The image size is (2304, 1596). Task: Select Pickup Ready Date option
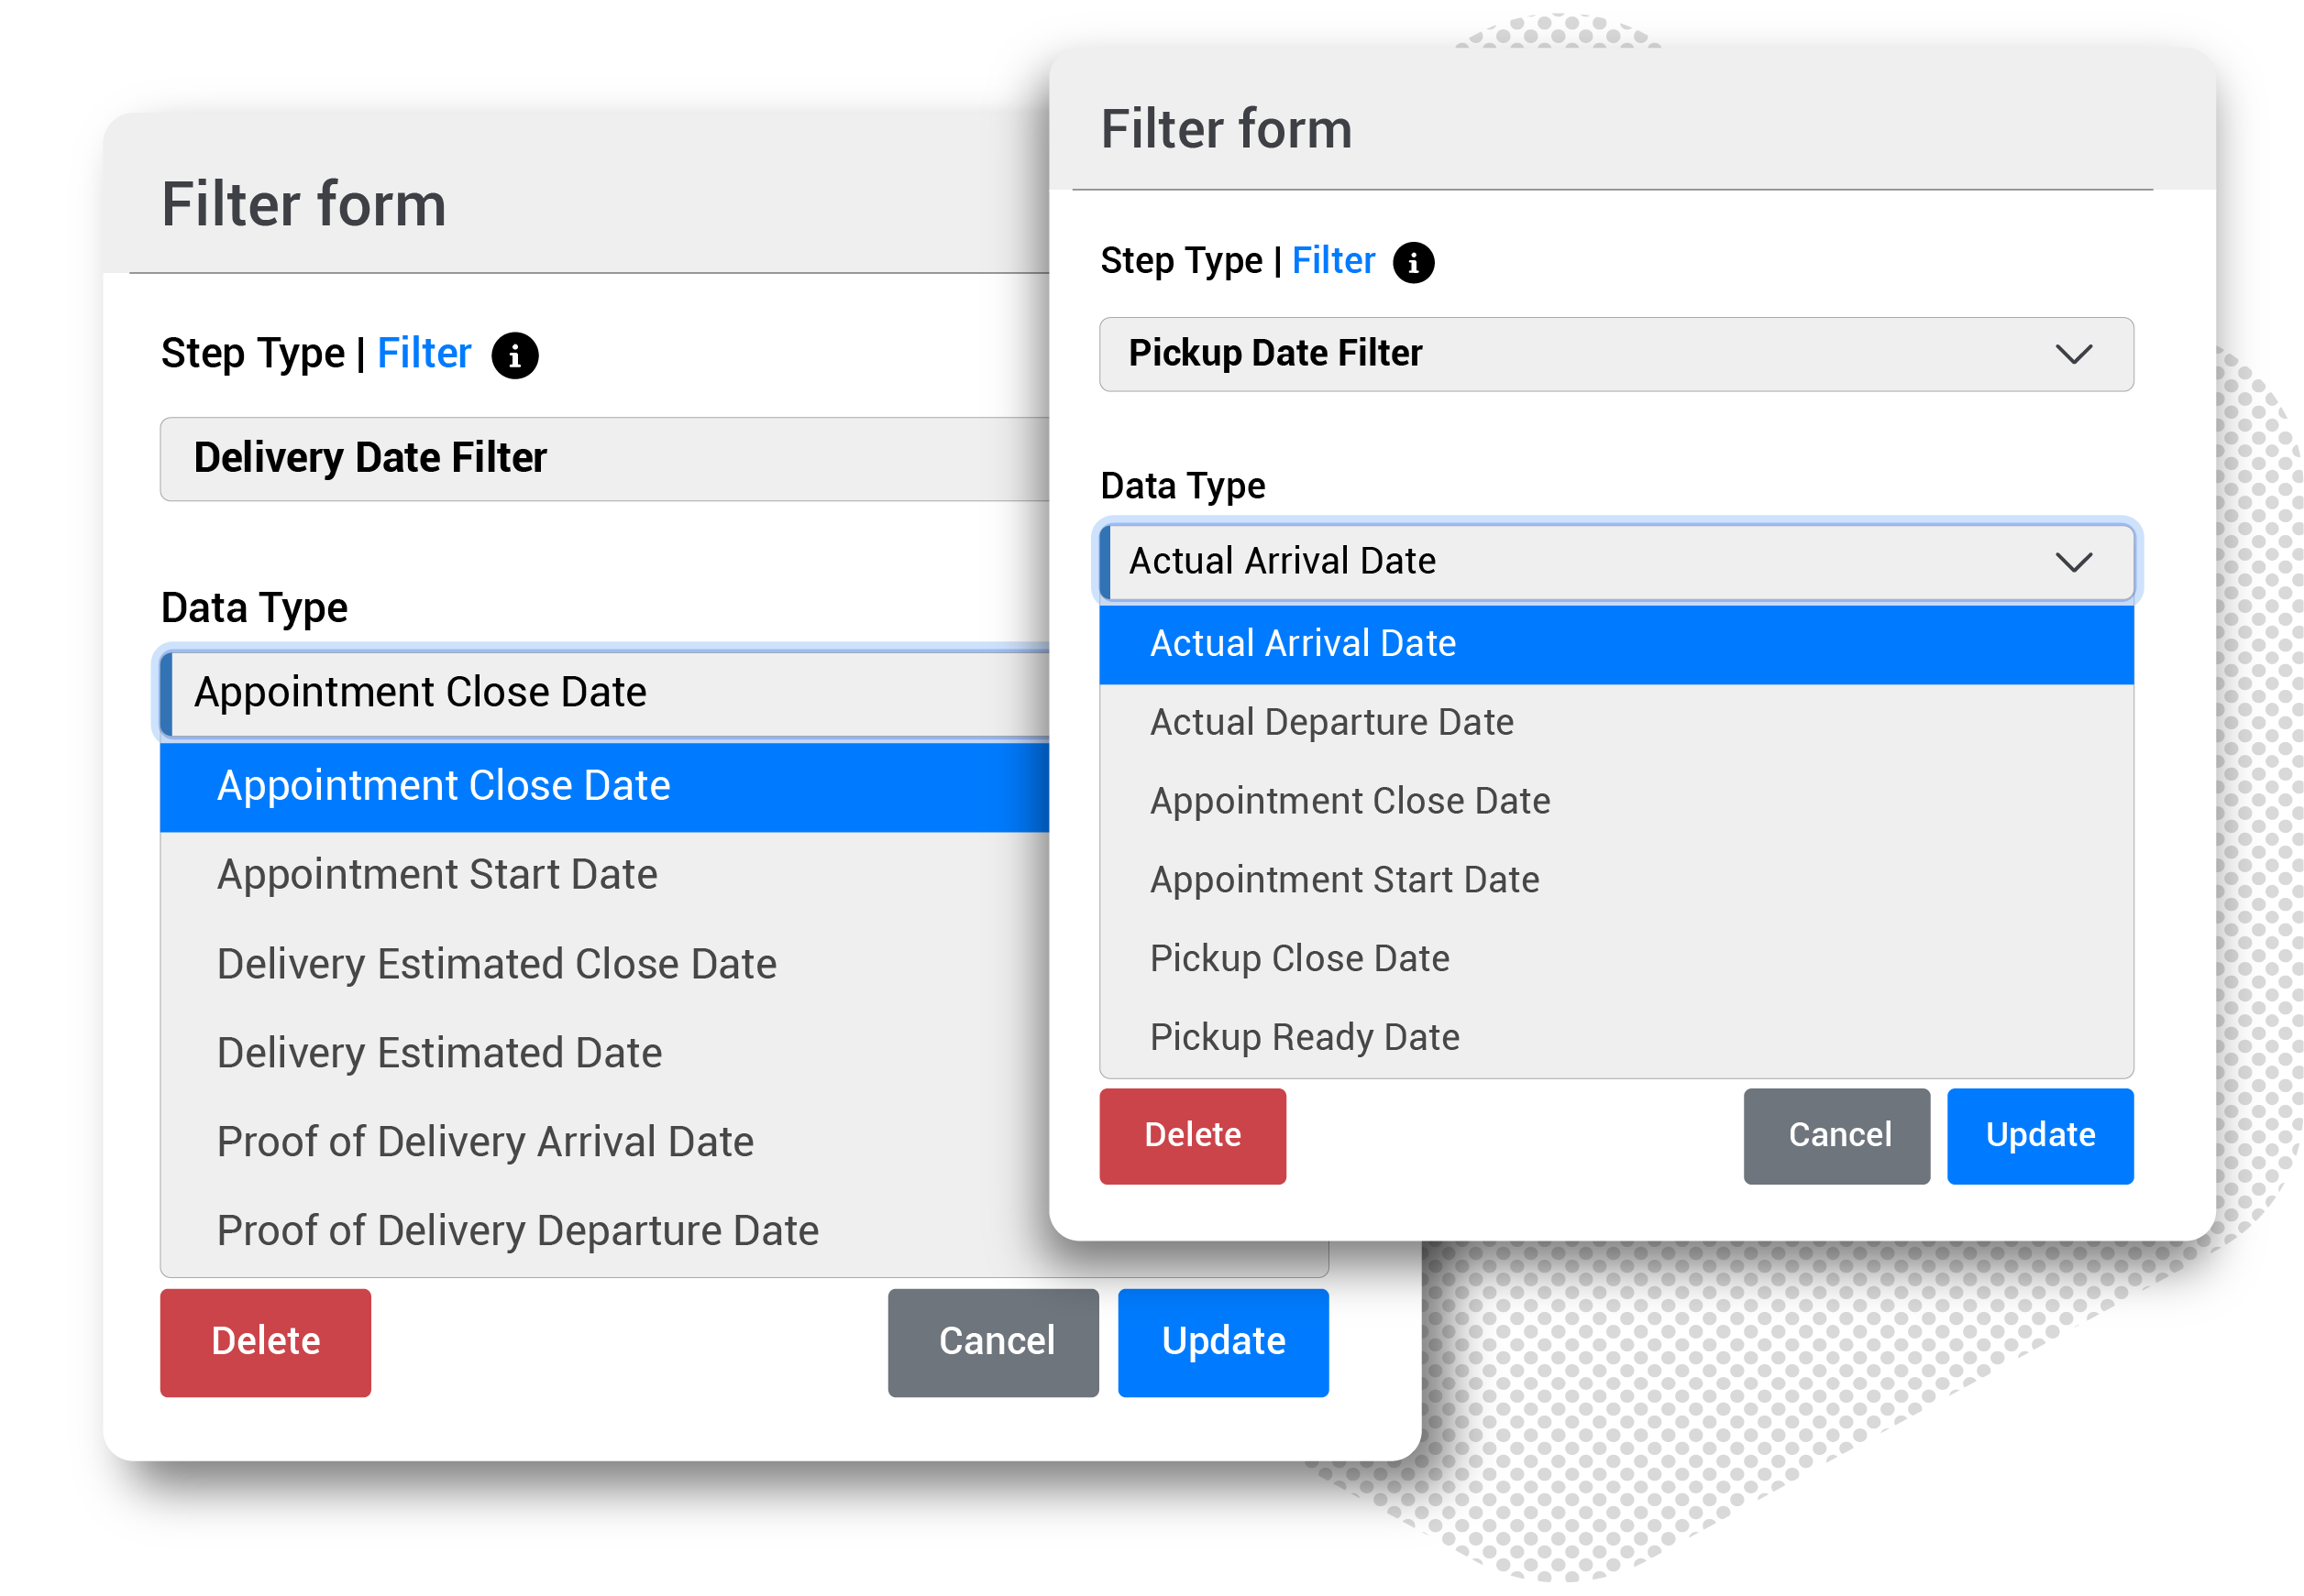pos(1304,1037)
